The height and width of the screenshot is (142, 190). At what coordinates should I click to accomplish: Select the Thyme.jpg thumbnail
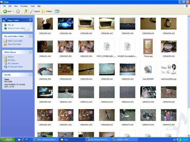(x=148, y=46)
